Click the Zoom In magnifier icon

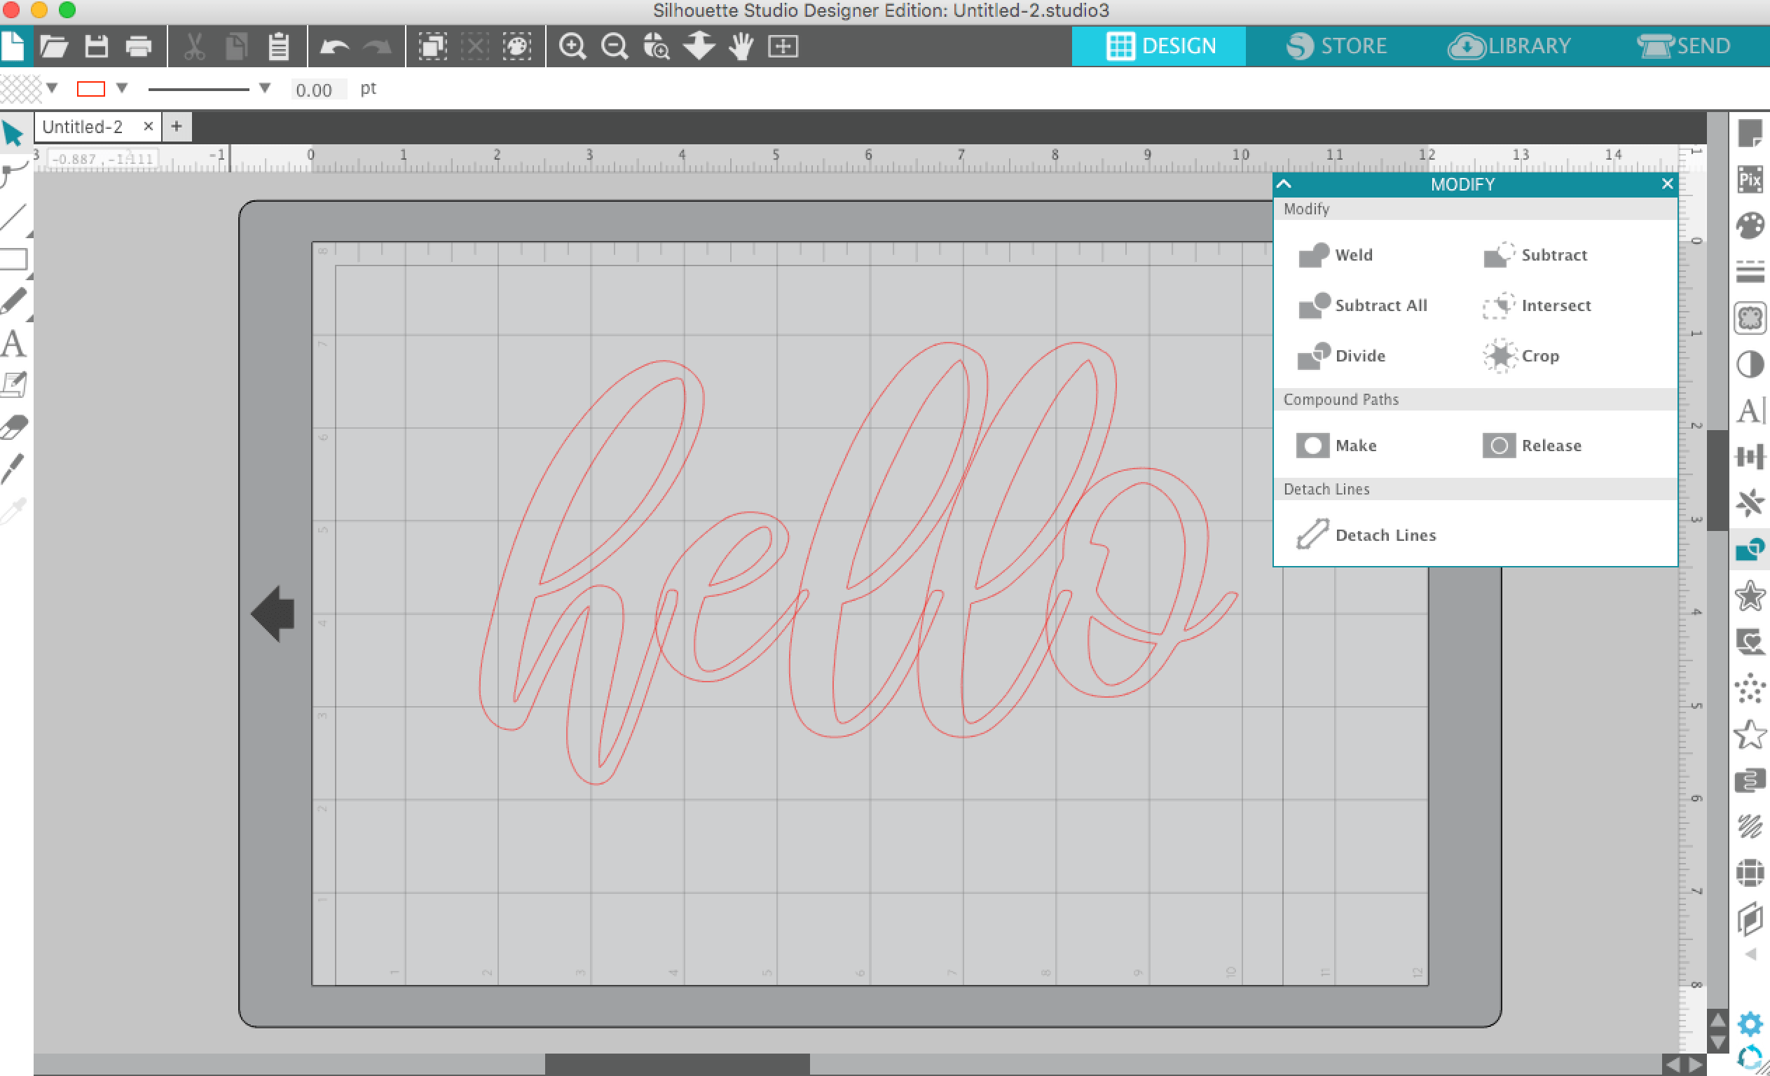572,47
